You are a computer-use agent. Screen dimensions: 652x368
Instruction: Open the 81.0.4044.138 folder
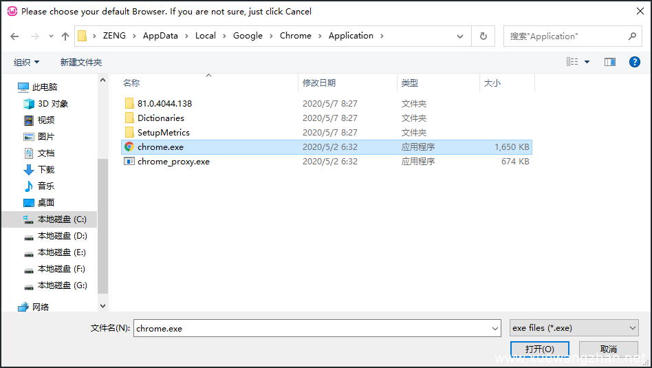tap(164, 104)
